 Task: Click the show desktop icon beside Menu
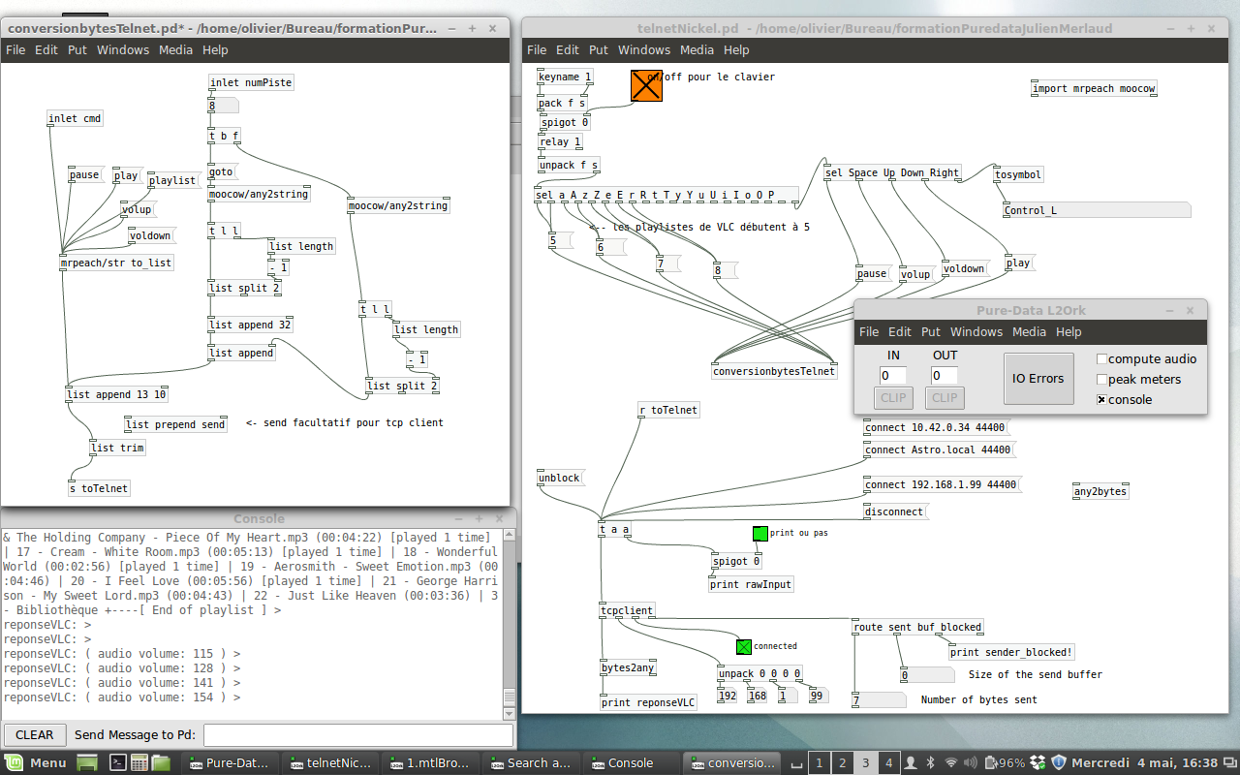pyautogui.click(x=87, y=762)
